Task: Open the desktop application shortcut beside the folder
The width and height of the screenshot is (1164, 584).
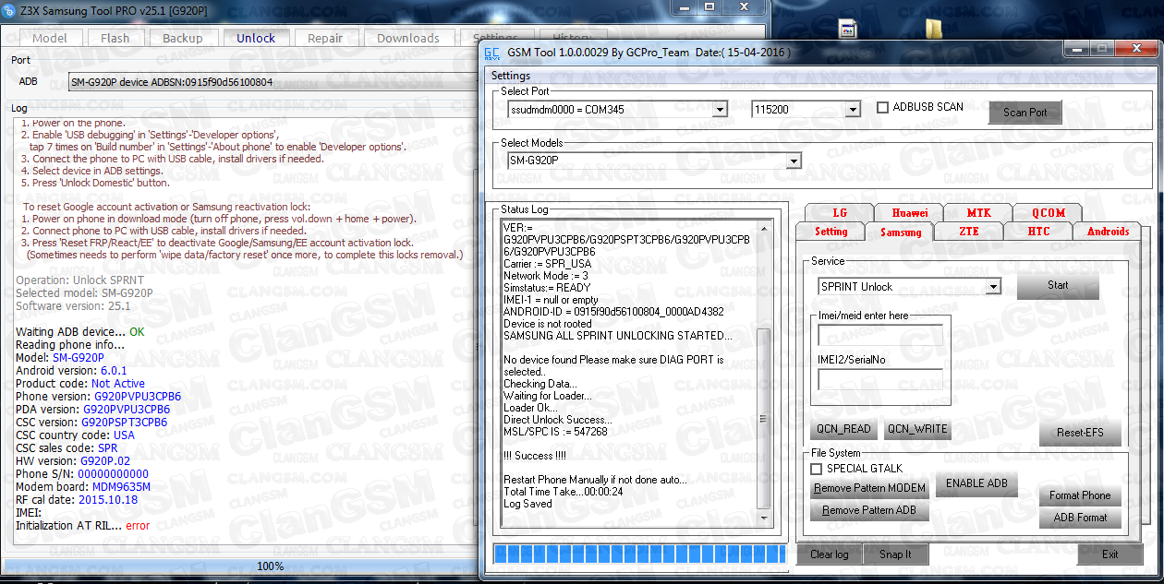Action: tap(848, 30)
